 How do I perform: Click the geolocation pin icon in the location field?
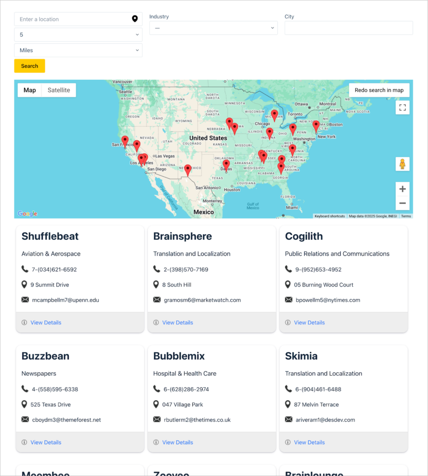point(135,19)
